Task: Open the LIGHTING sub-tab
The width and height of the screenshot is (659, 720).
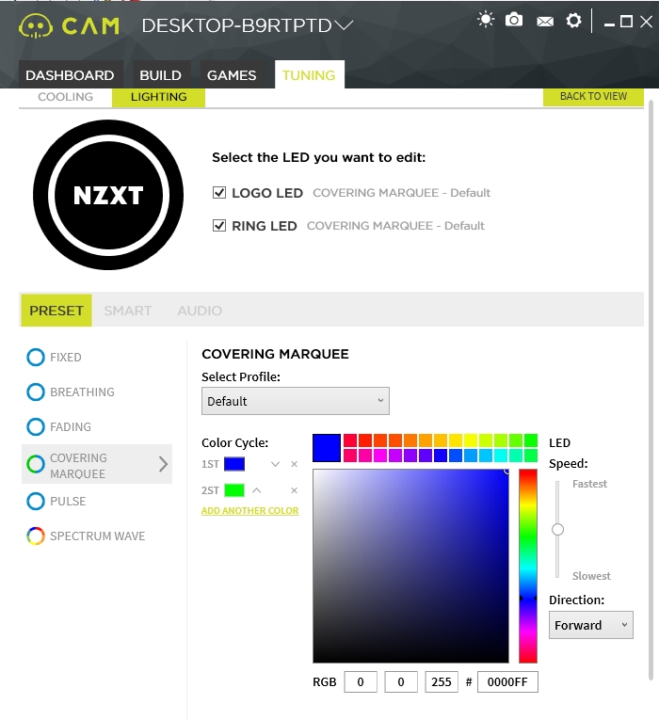Action: (158, 97)
